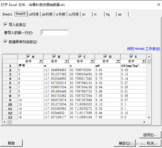
Task: Select the Sheet9 tab
Action: coord(21,14)
